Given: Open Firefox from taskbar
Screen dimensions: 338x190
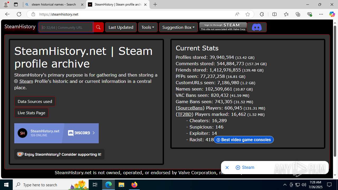Looking at the screenshot, I should click(134, 185).
